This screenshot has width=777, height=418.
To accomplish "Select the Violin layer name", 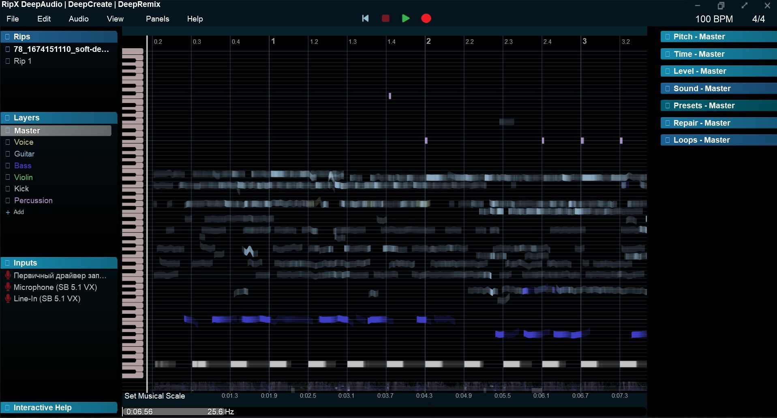I will coord(24,177).
